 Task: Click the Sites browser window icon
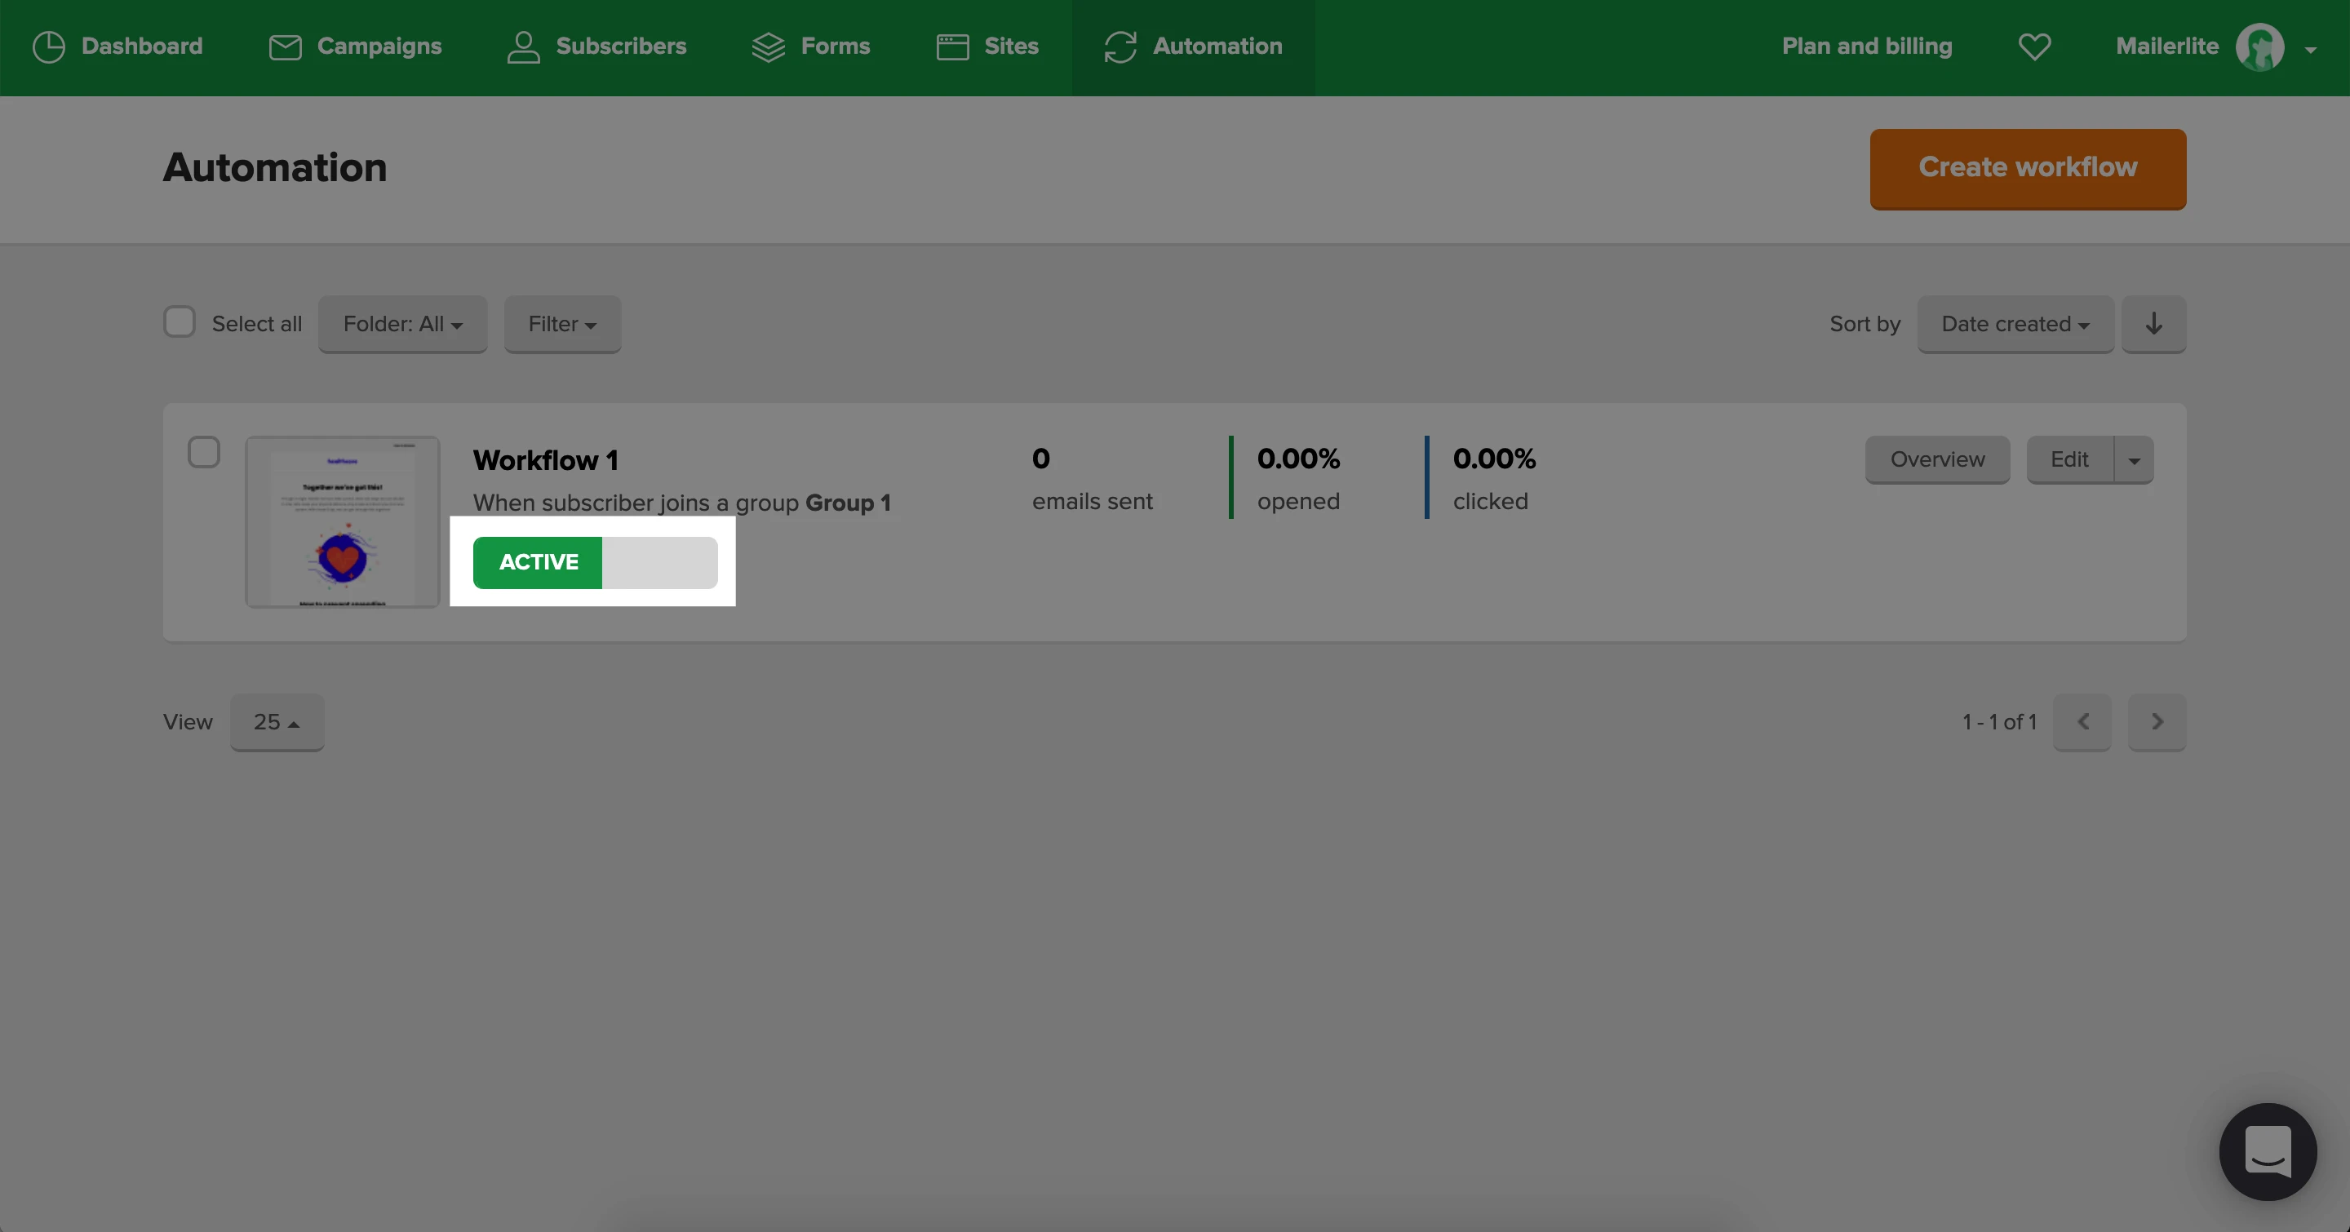[952, 47]
